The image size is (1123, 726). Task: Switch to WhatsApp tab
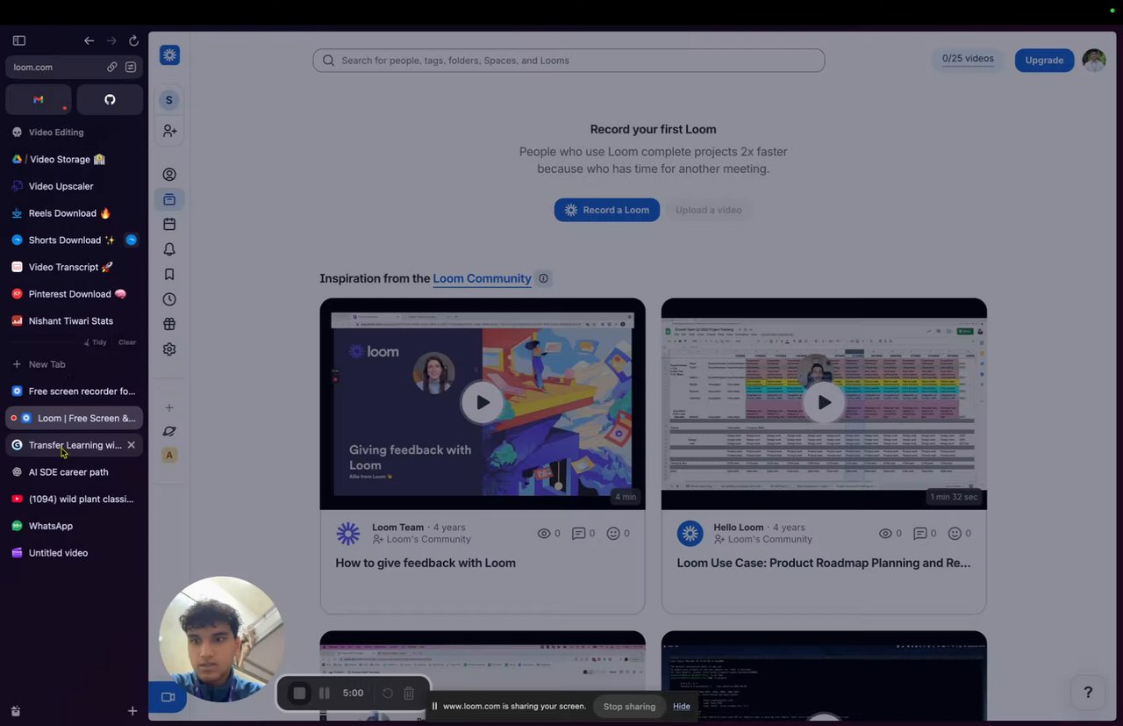74,526
